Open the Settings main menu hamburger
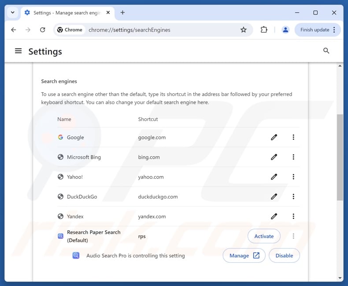Screen dimensions: 348x286 click(x=19, y=51)
